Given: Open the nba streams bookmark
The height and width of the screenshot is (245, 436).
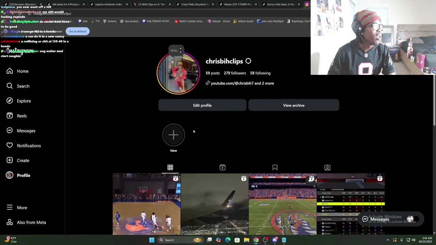Looking at the screenshot, I should [129, 21].
